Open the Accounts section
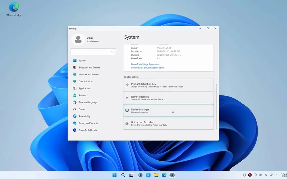Screen dimensions: 287x179 click(83, 95)
